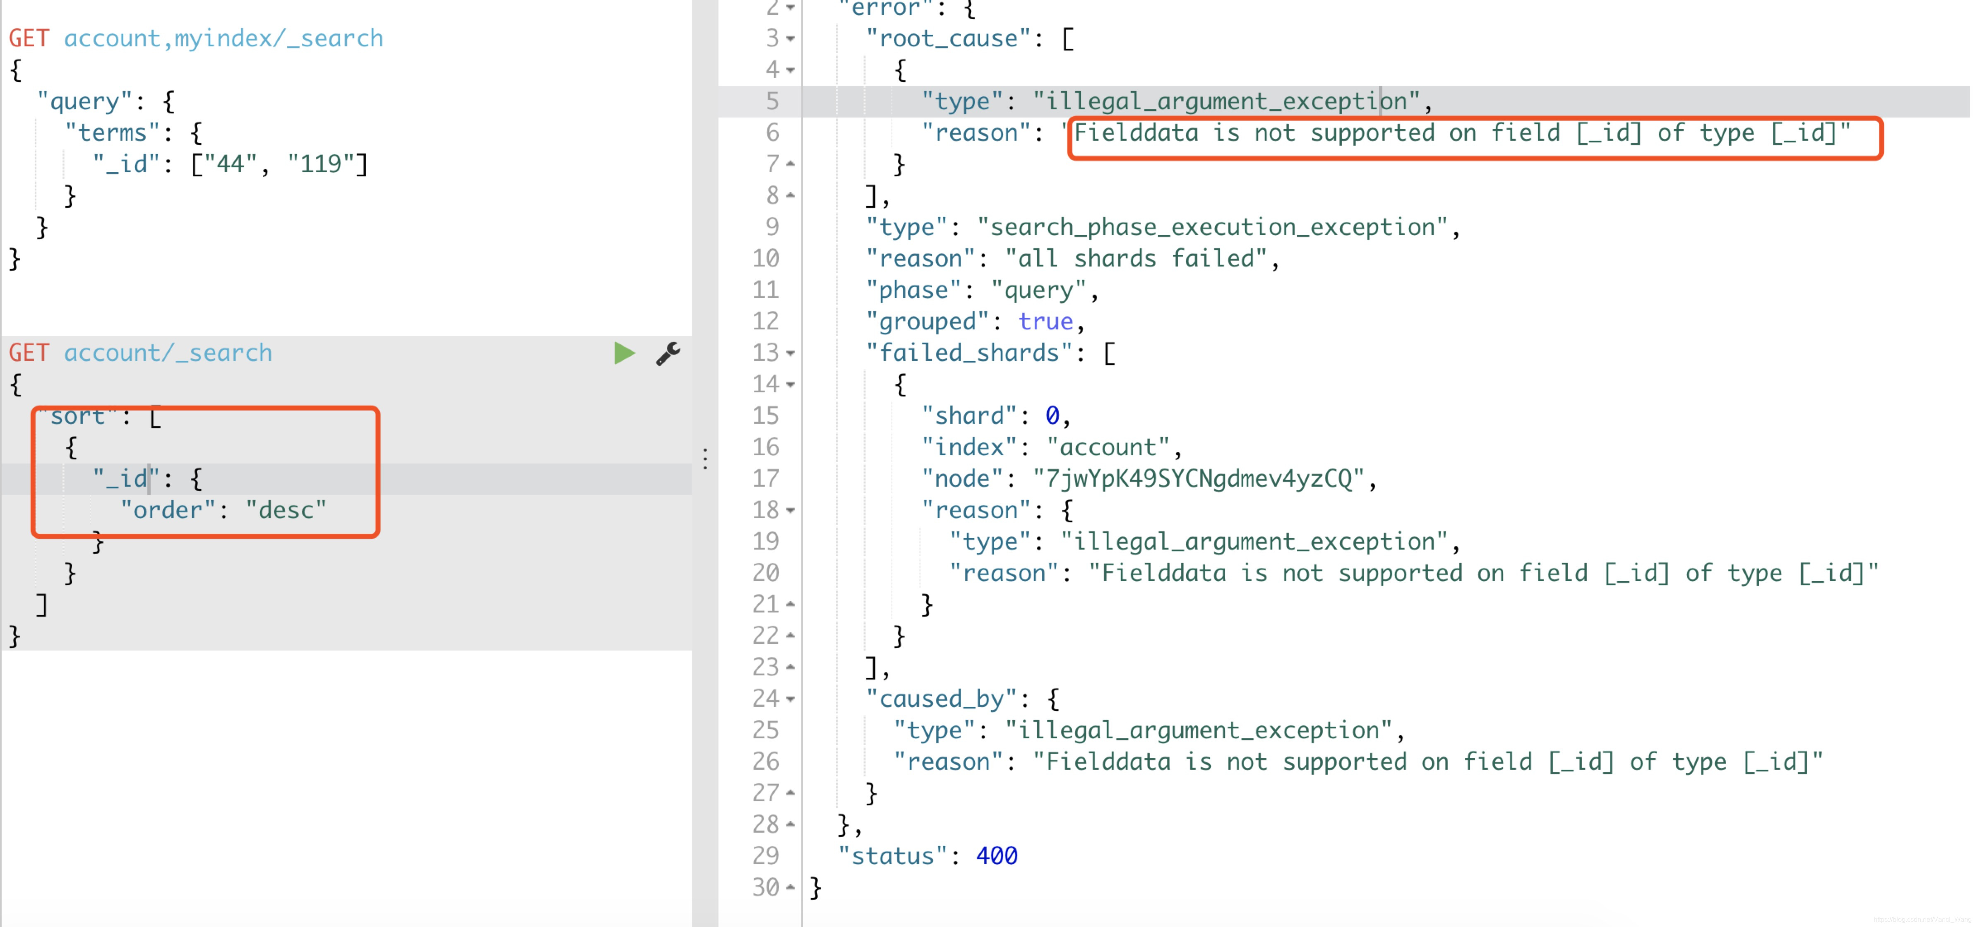
Task: Click "all shards failed" on line 10
Action: (x=1136, y=258)
